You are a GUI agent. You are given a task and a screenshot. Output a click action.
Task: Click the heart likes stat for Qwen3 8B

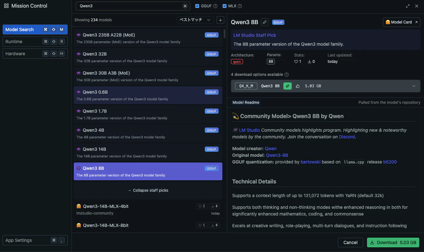(298, 62)
